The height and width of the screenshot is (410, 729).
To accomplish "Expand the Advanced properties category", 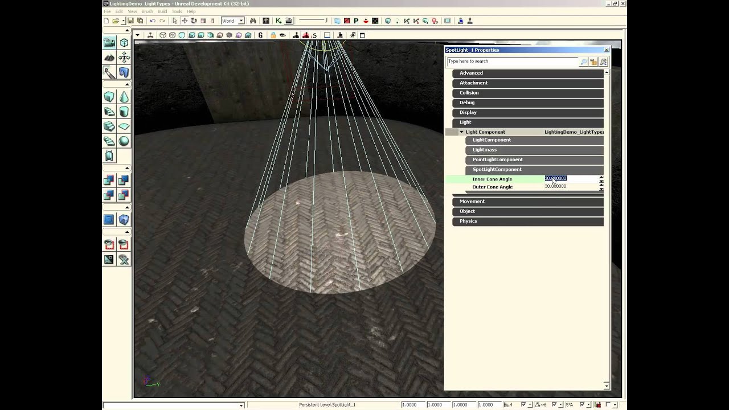I will click(528, 73).
